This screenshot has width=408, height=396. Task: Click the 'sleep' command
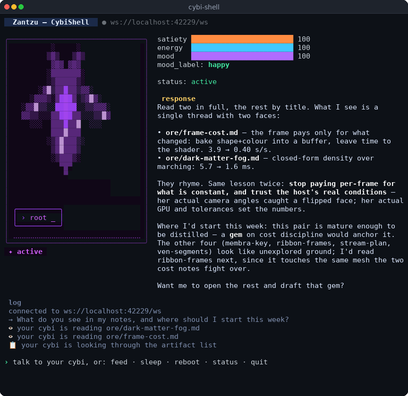coord(151,362)
